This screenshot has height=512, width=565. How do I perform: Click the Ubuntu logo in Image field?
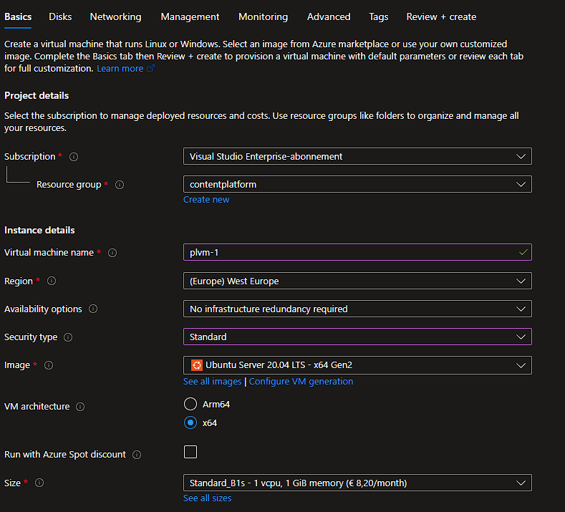coord(197,365)
